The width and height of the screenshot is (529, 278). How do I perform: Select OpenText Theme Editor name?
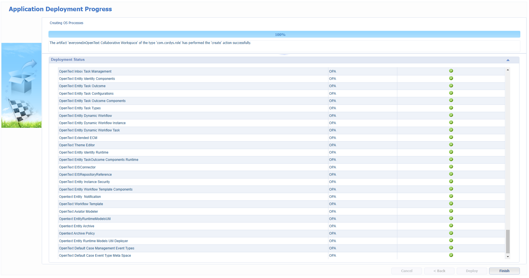(77, 145)
